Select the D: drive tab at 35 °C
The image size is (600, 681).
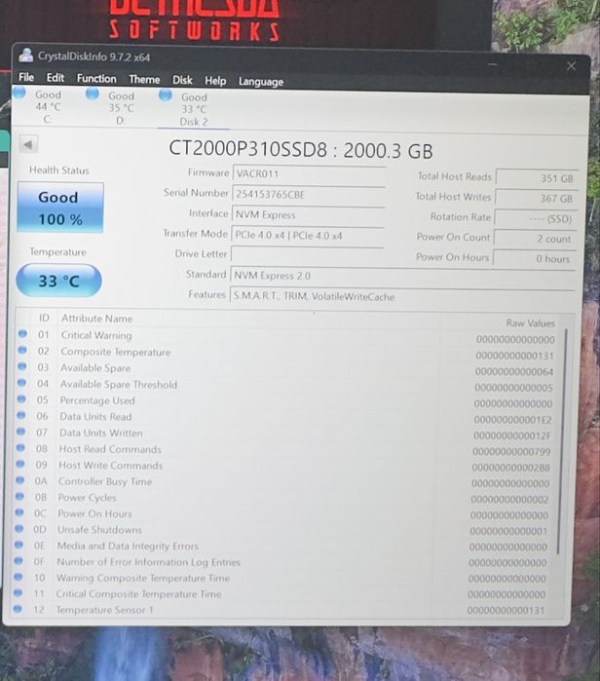tap(121, 108)
